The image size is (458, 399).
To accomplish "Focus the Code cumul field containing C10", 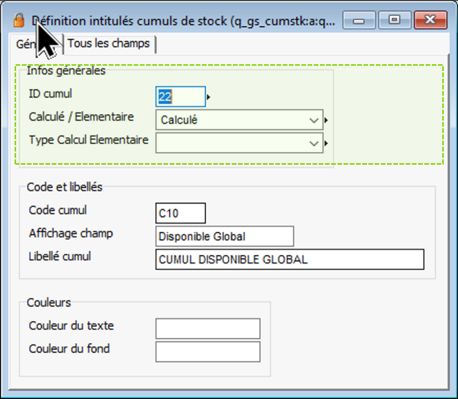I will (180, 213).
